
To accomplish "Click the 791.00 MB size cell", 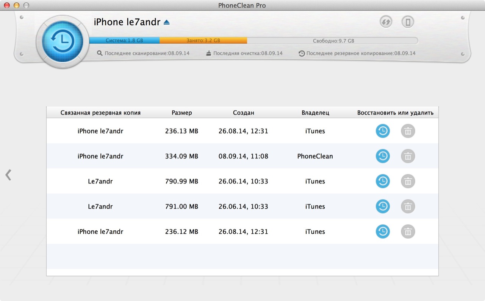I will pos(182,206).
